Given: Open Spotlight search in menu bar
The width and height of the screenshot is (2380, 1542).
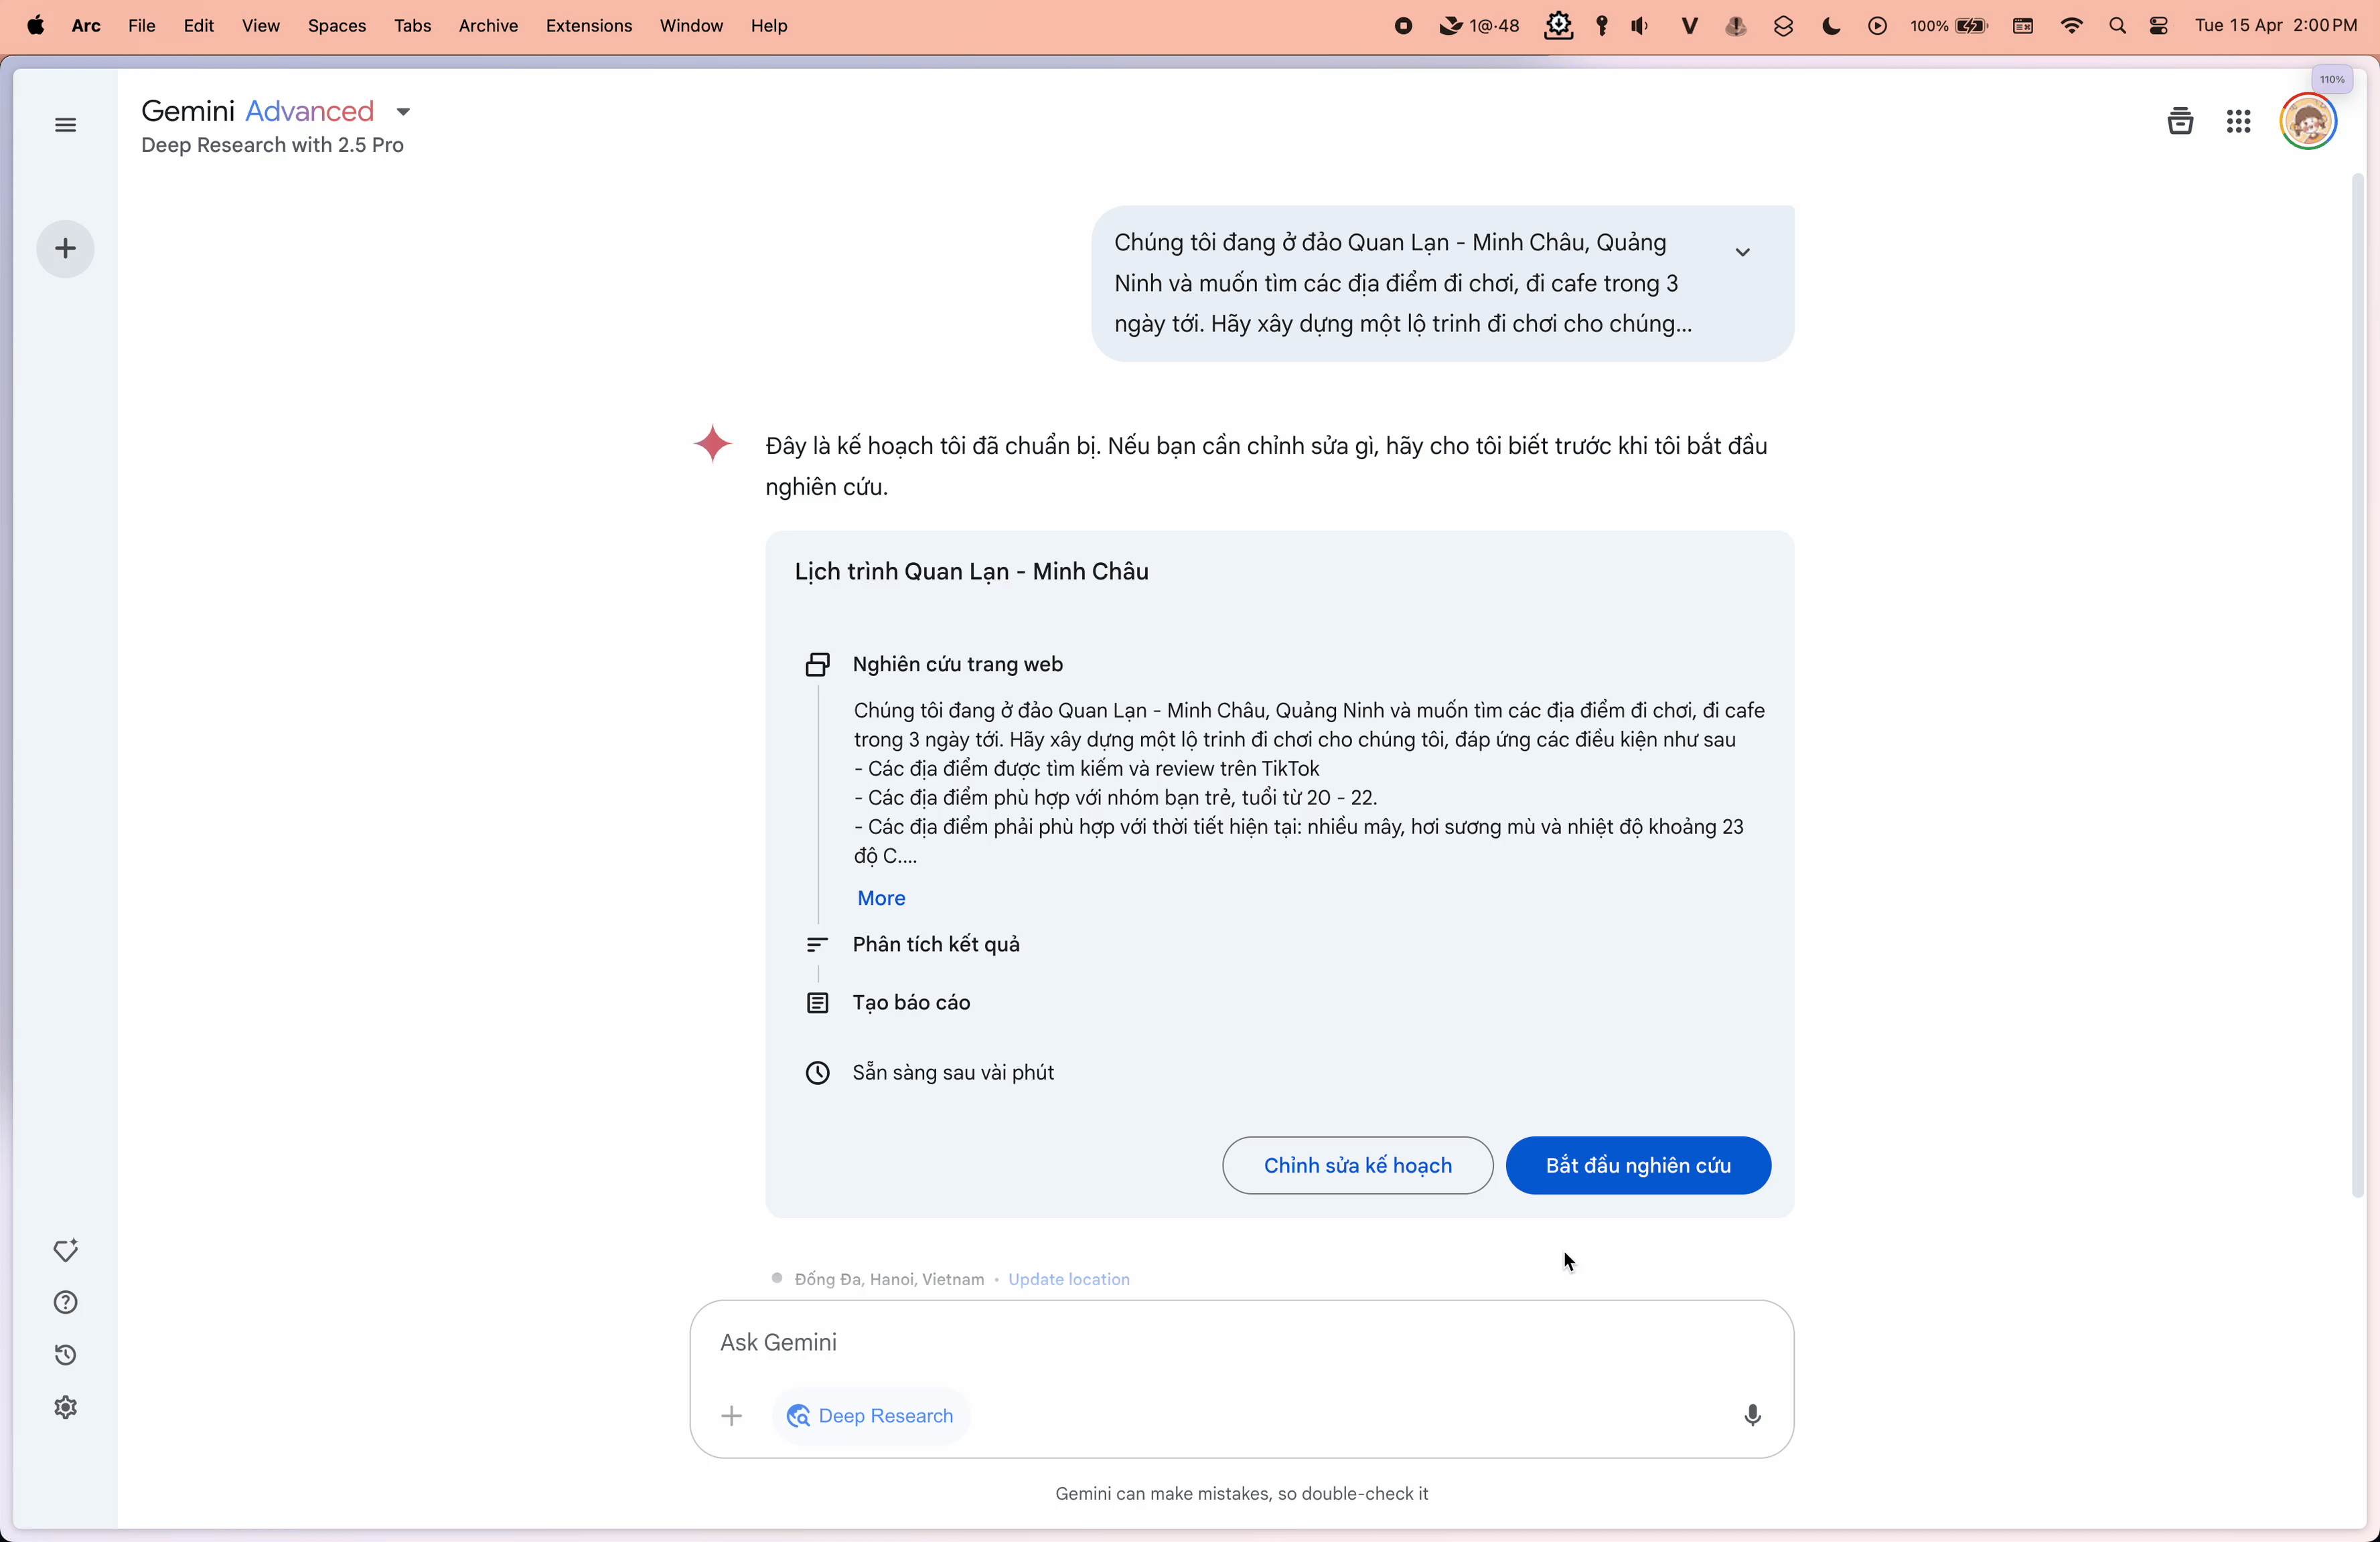Looking at the screenshot, I should click(x=2117, y=26).
